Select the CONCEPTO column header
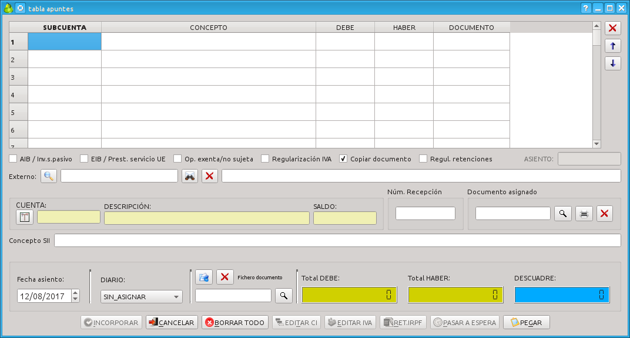The height and width of the screenshot is (338, 630). 209,27
